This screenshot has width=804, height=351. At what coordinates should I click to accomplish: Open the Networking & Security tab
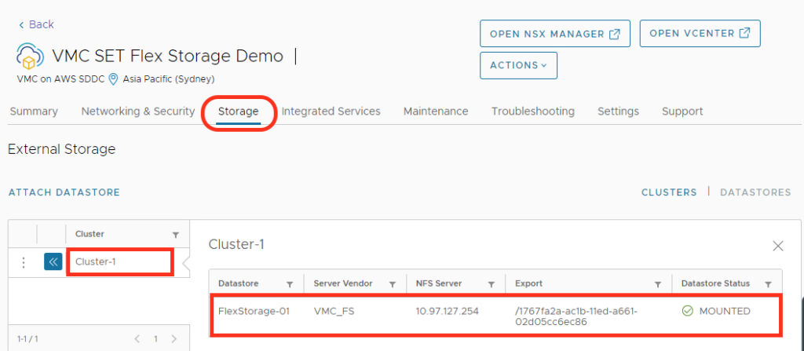pos(138,112)
